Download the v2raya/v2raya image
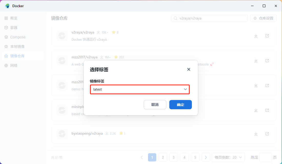Screen dimensions: 282x164 [256, 36]
